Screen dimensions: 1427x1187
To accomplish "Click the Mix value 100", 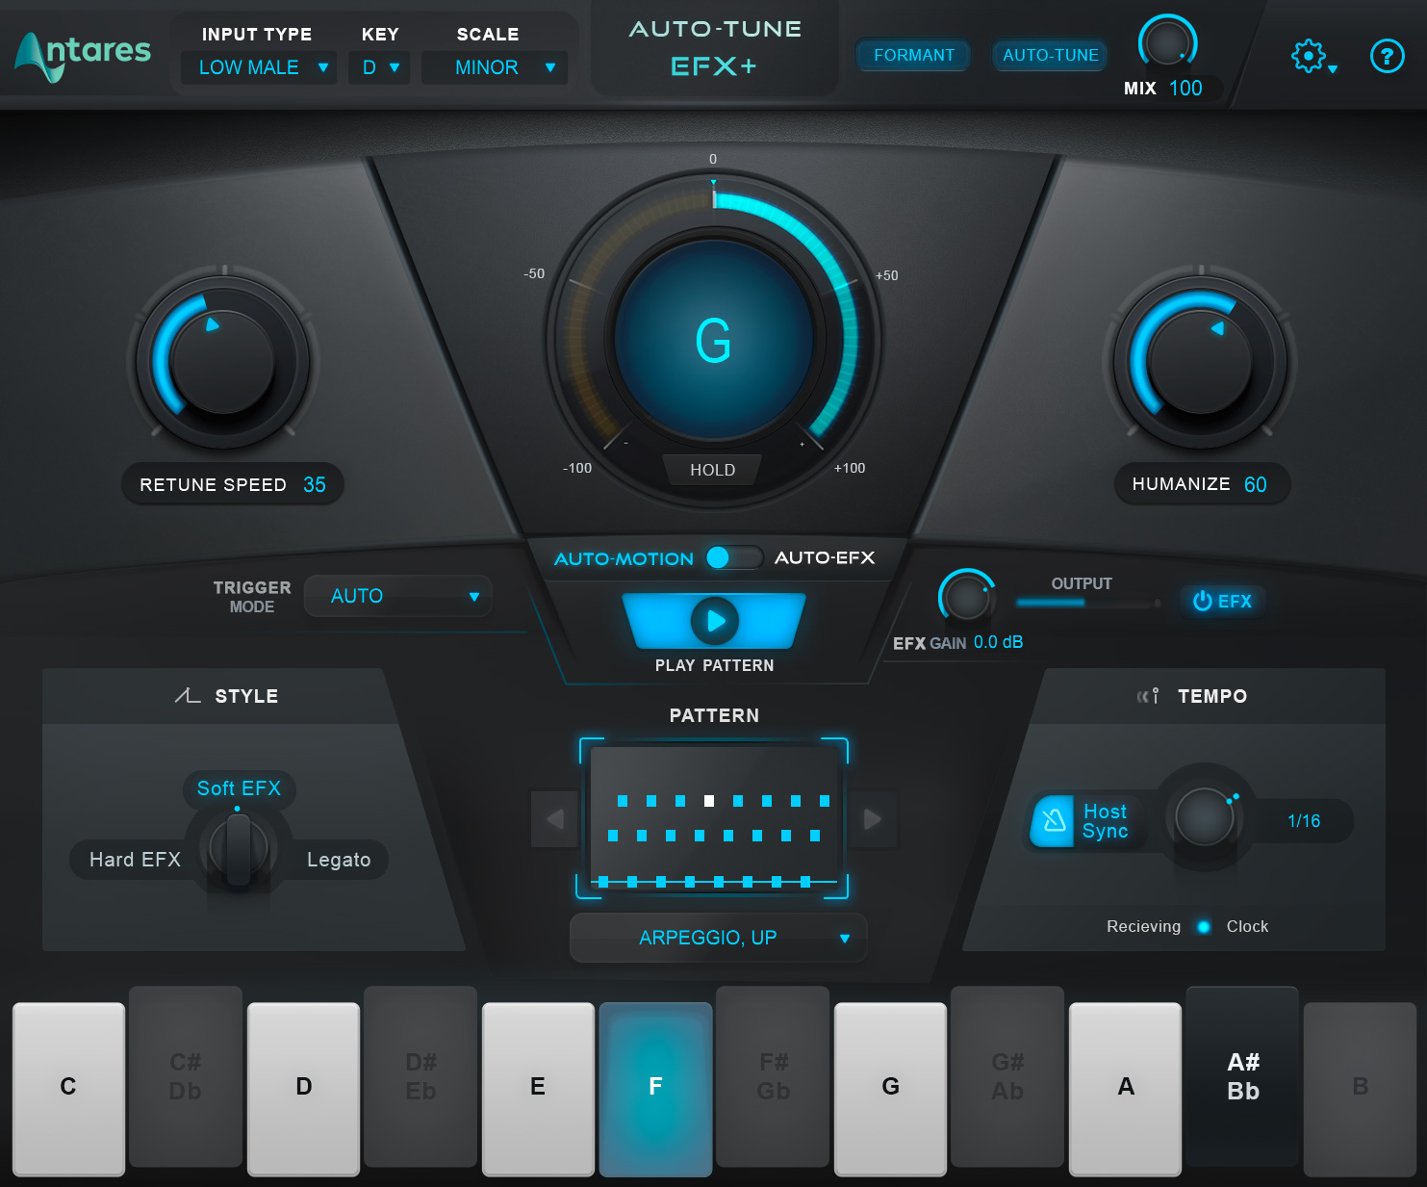I will (1185, 89).
